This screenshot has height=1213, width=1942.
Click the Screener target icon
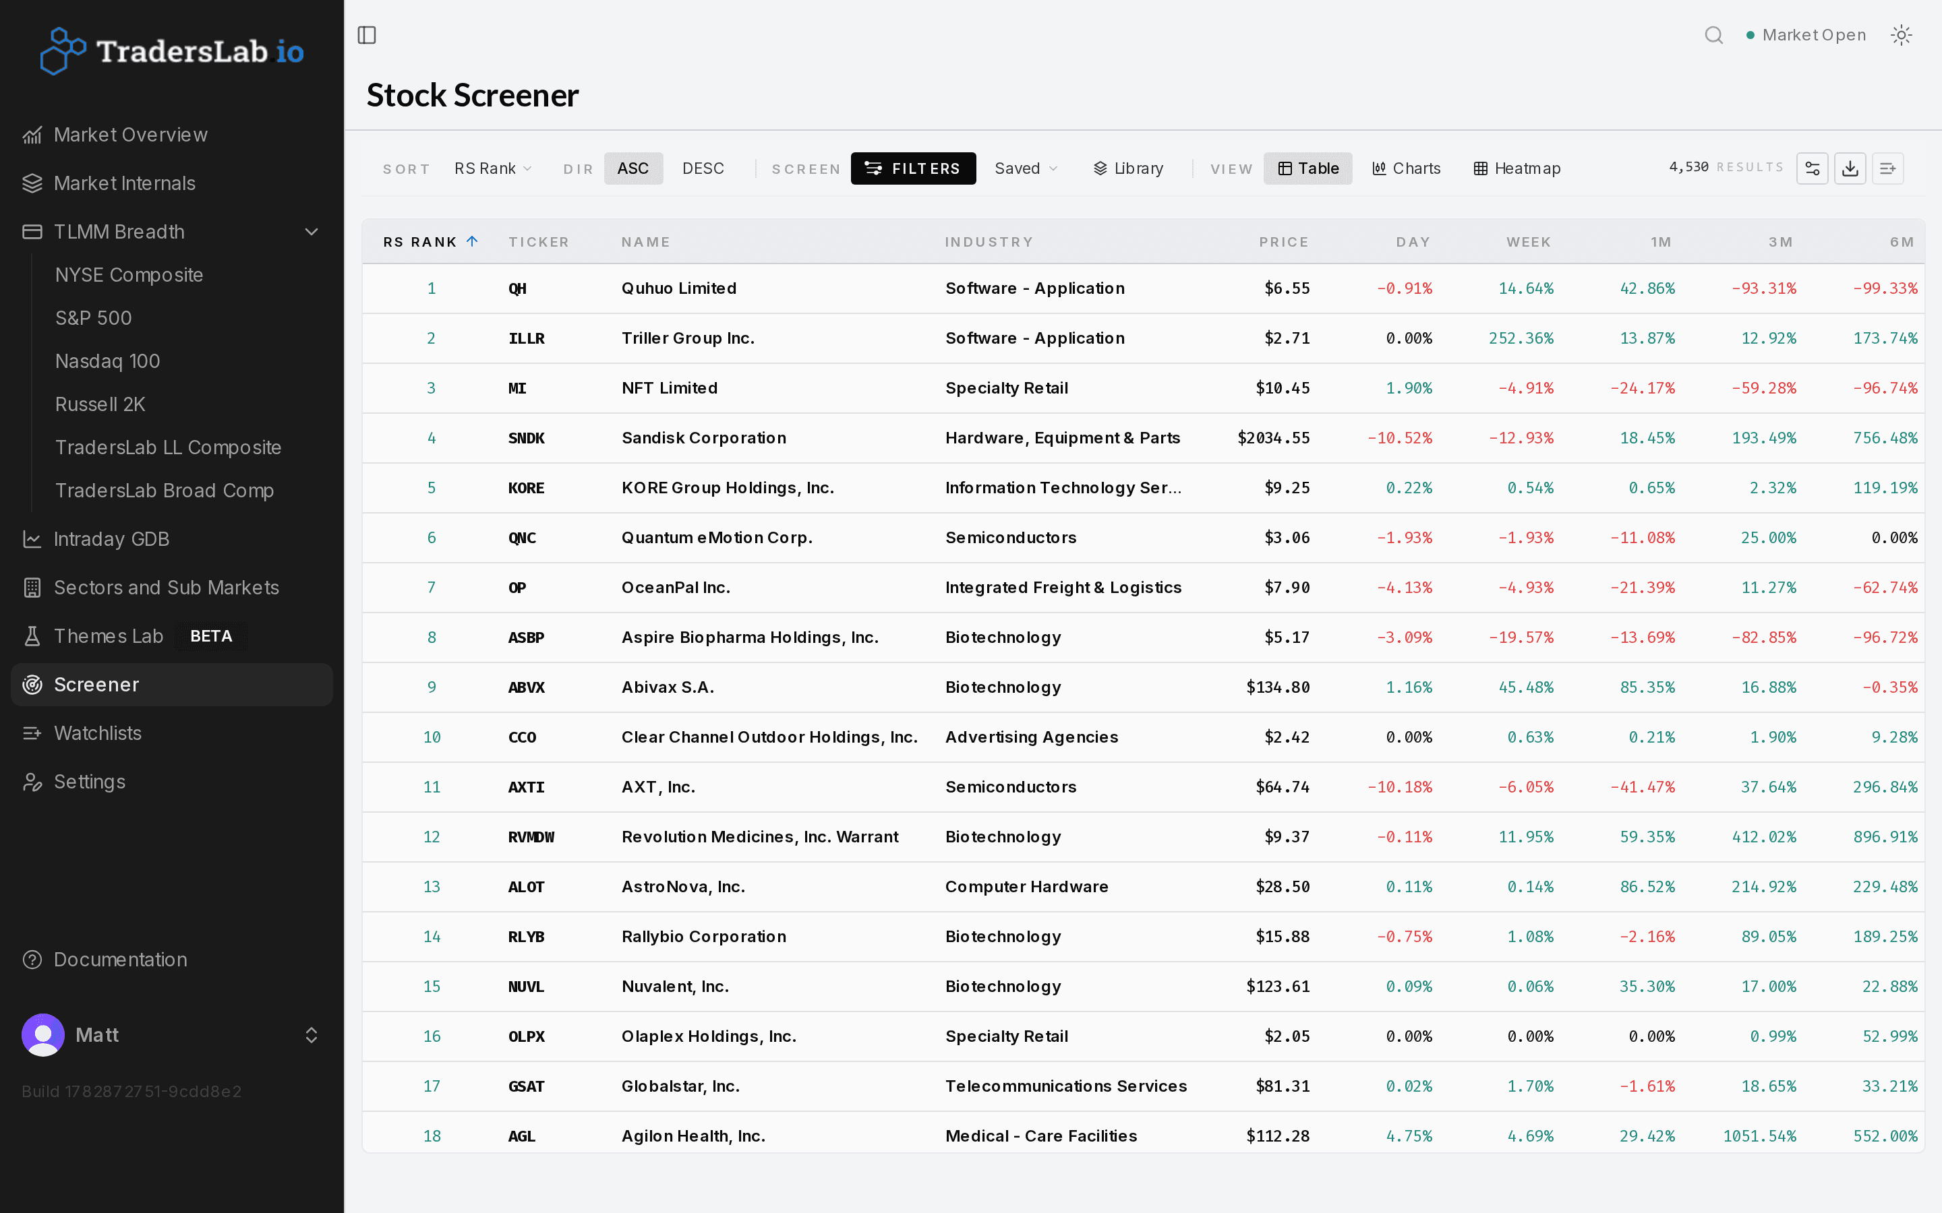point(32,685)
